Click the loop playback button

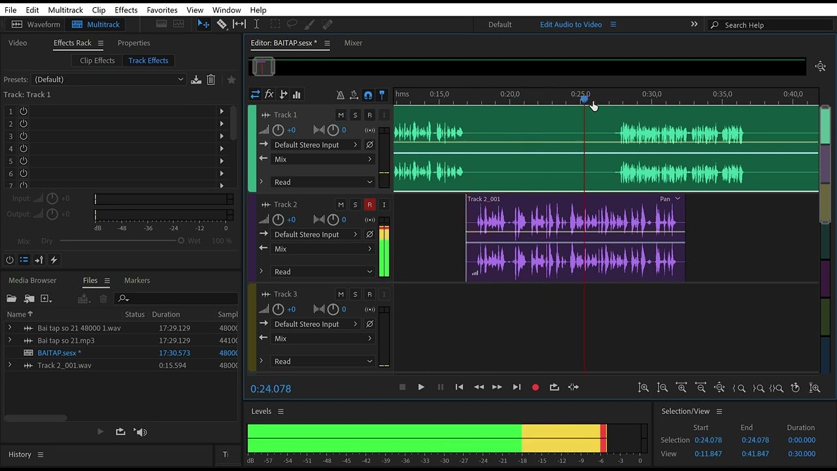tap(555, 387)
